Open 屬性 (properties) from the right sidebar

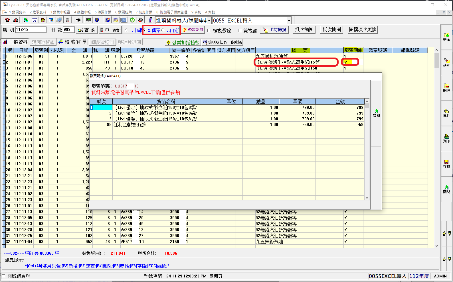tap(446, 113)
